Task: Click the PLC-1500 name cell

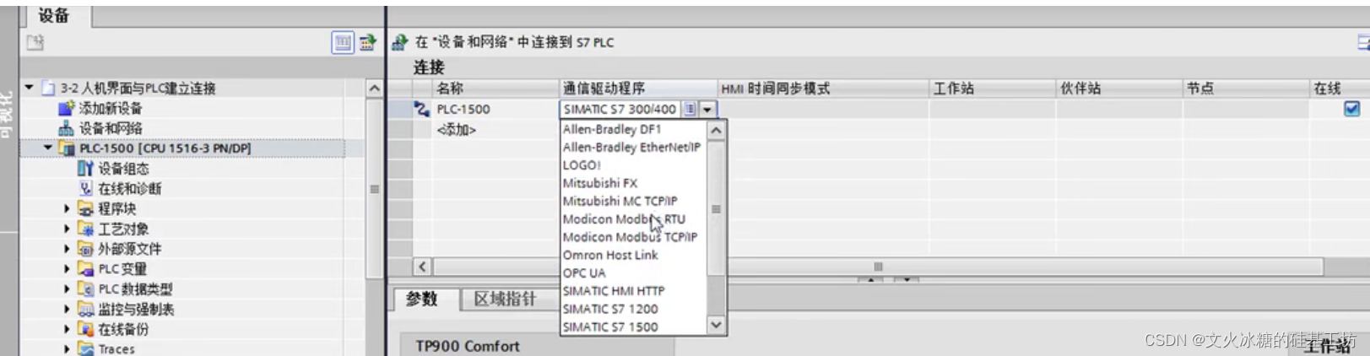Action: click(x=495, y=109)
